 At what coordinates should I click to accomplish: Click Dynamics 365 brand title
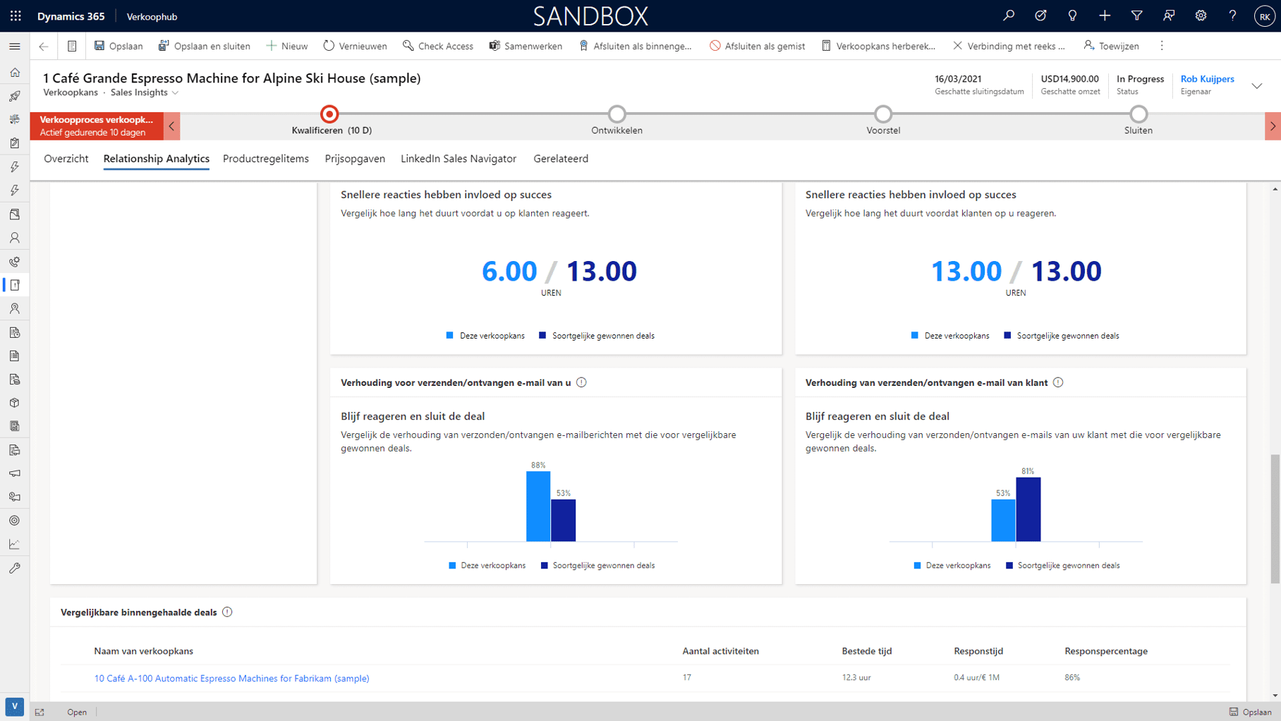coord(71,16)
